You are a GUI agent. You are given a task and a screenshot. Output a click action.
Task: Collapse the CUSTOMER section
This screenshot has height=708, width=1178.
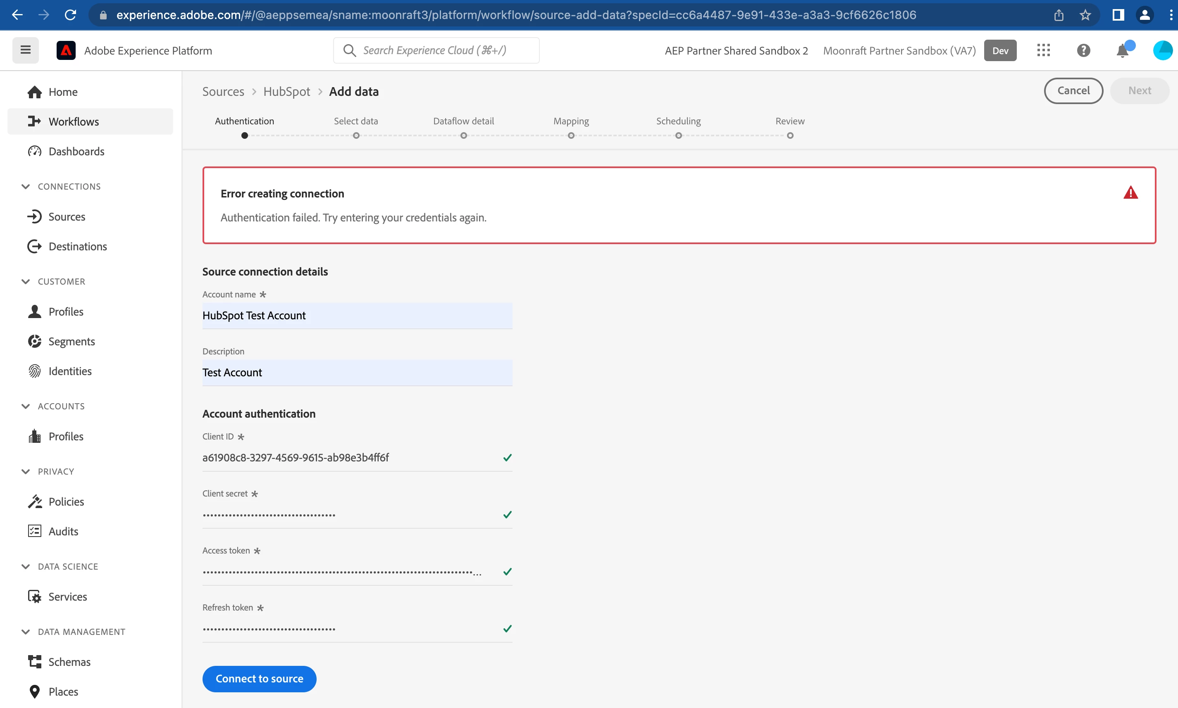pyautogui.click(x=26, y=281)
